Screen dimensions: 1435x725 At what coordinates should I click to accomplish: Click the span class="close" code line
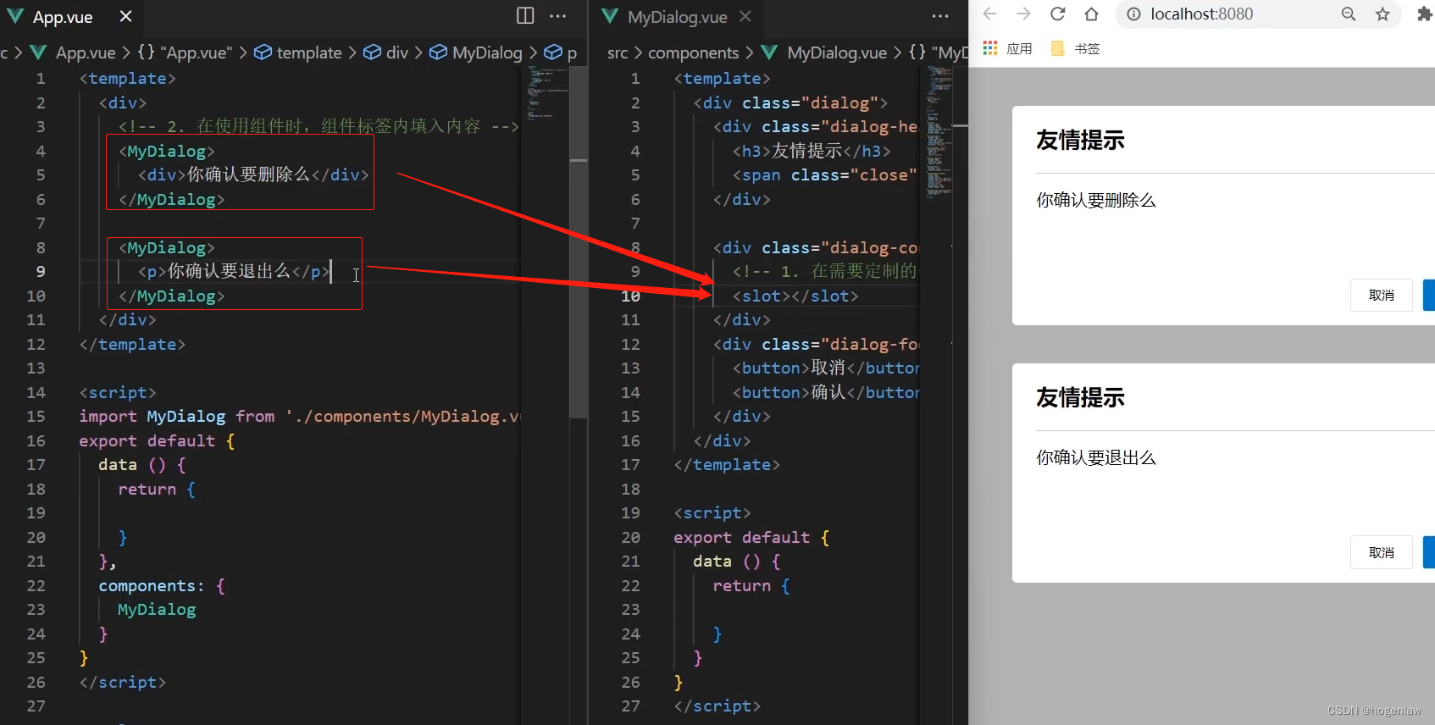(824, 174)
